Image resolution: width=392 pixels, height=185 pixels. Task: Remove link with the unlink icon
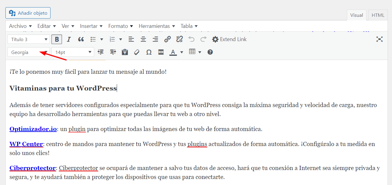179,39
